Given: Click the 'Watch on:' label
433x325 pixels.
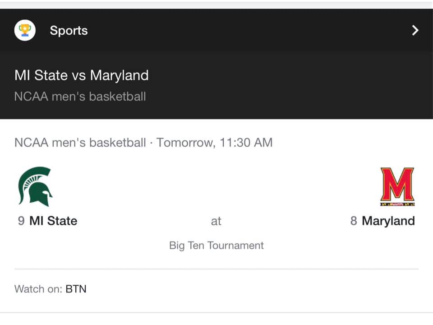Looking at the screenshot, I should [x=38, y=289].
